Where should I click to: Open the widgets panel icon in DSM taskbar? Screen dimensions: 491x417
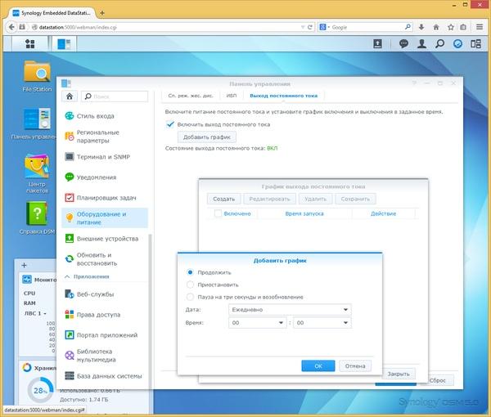[475, 44]
